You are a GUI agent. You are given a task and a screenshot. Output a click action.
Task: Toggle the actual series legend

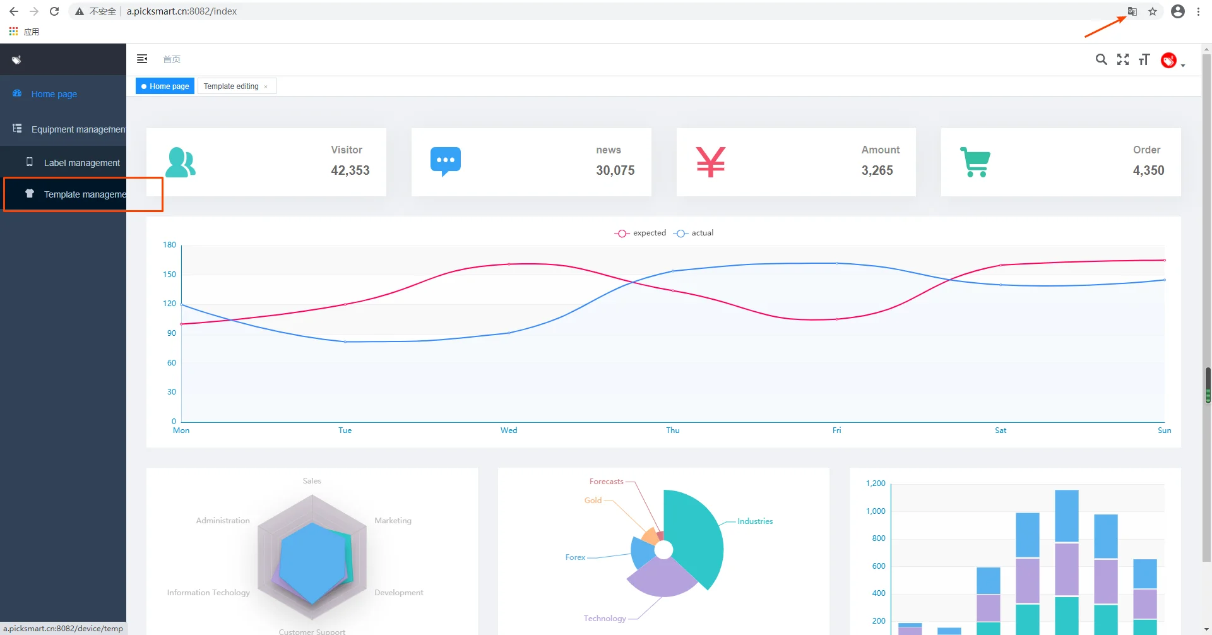tap(693, 233)
